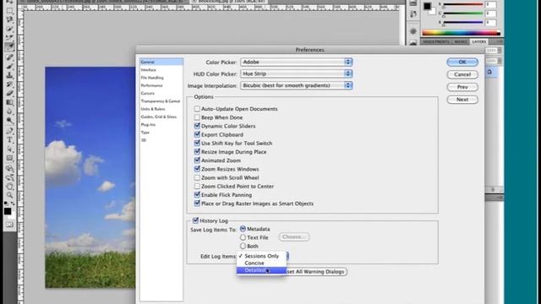Switch to the Layers panel tab

pos(479,41)
